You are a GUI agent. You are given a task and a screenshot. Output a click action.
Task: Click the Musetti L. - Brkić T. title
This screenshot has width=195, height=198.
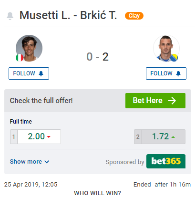coord(68,15)
